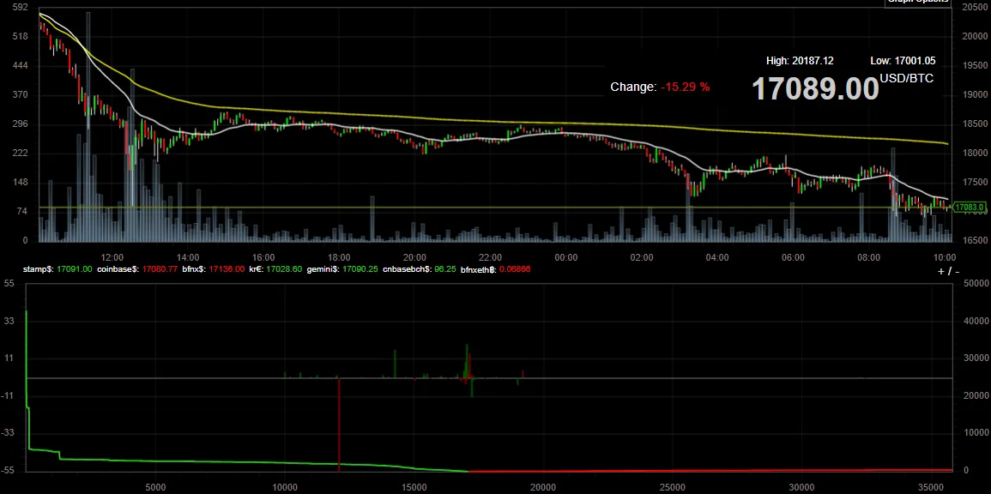Click the plus zoom control
The height and width of the screenshot is (494, 991).
pos(942,272)
